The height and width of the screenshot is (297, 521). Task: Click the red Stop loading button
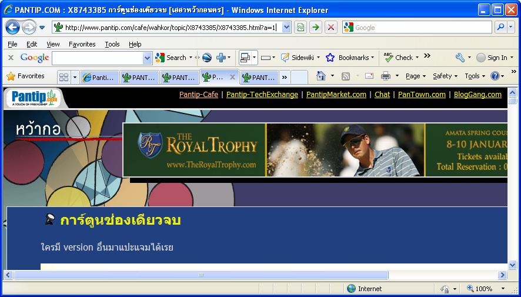pos(331,27)
